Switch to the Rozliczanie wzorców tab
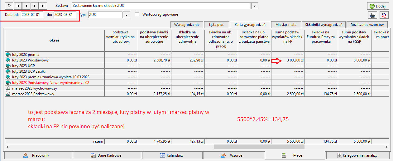The image size is (393, 161). [367, 24]
